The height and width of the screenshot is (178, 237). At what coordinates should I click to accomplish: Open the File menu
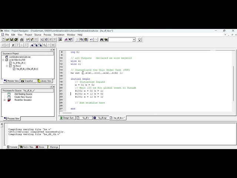click(7, 34)
